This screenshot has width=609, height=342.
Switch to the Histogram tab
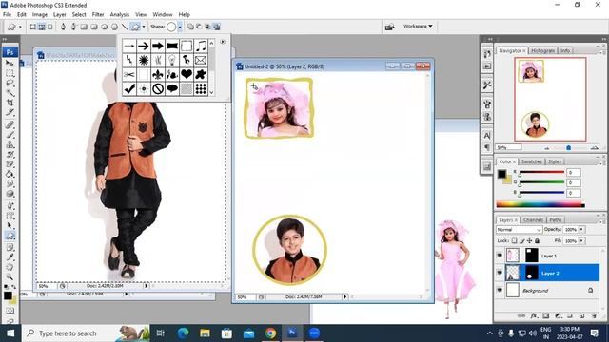pyautogui.click(x=542, y=50)
